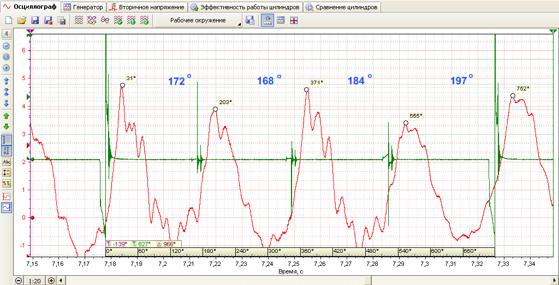559x285 pixels.
Task: Click the waves icon with green checkmark
Action: [x=118, y=21]
